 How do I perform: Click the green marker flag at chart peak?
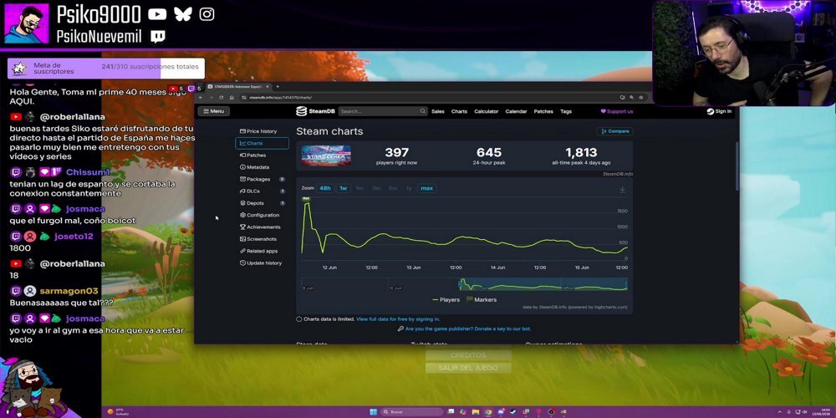[x=306, y=198]
